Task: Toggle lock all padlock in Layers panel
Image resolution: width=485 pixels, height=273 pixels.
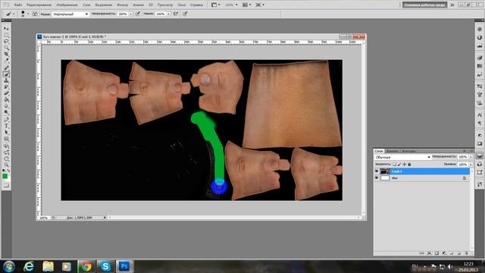Action: (409, 165)
